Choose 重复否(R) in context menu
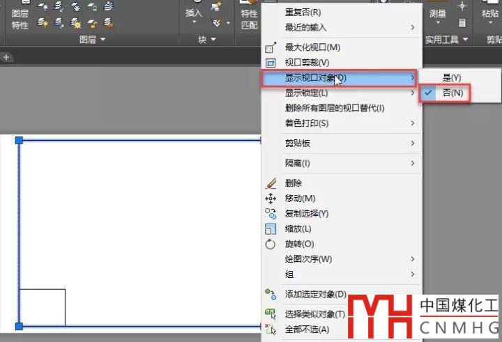Image resolution: width=502 pixels, height=342 pixels. (x=341, y=13)
